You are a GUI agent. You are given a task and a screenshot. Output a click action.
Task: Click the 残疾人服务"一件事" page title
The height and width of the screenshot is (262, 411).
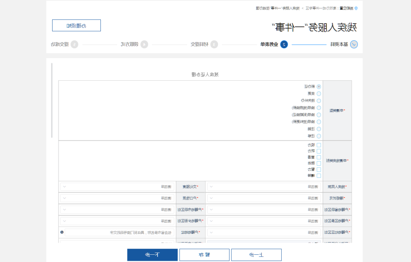(314, 27)
